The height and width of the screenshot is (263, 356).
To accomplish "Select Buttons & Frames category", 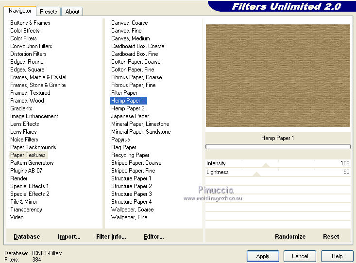I will click(30, 23).
